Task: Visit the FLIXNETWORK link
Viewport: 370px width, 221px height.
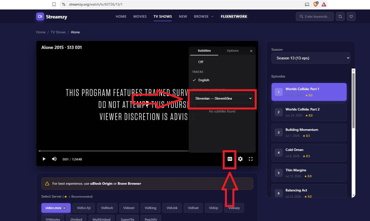Action: pos(234,16)
